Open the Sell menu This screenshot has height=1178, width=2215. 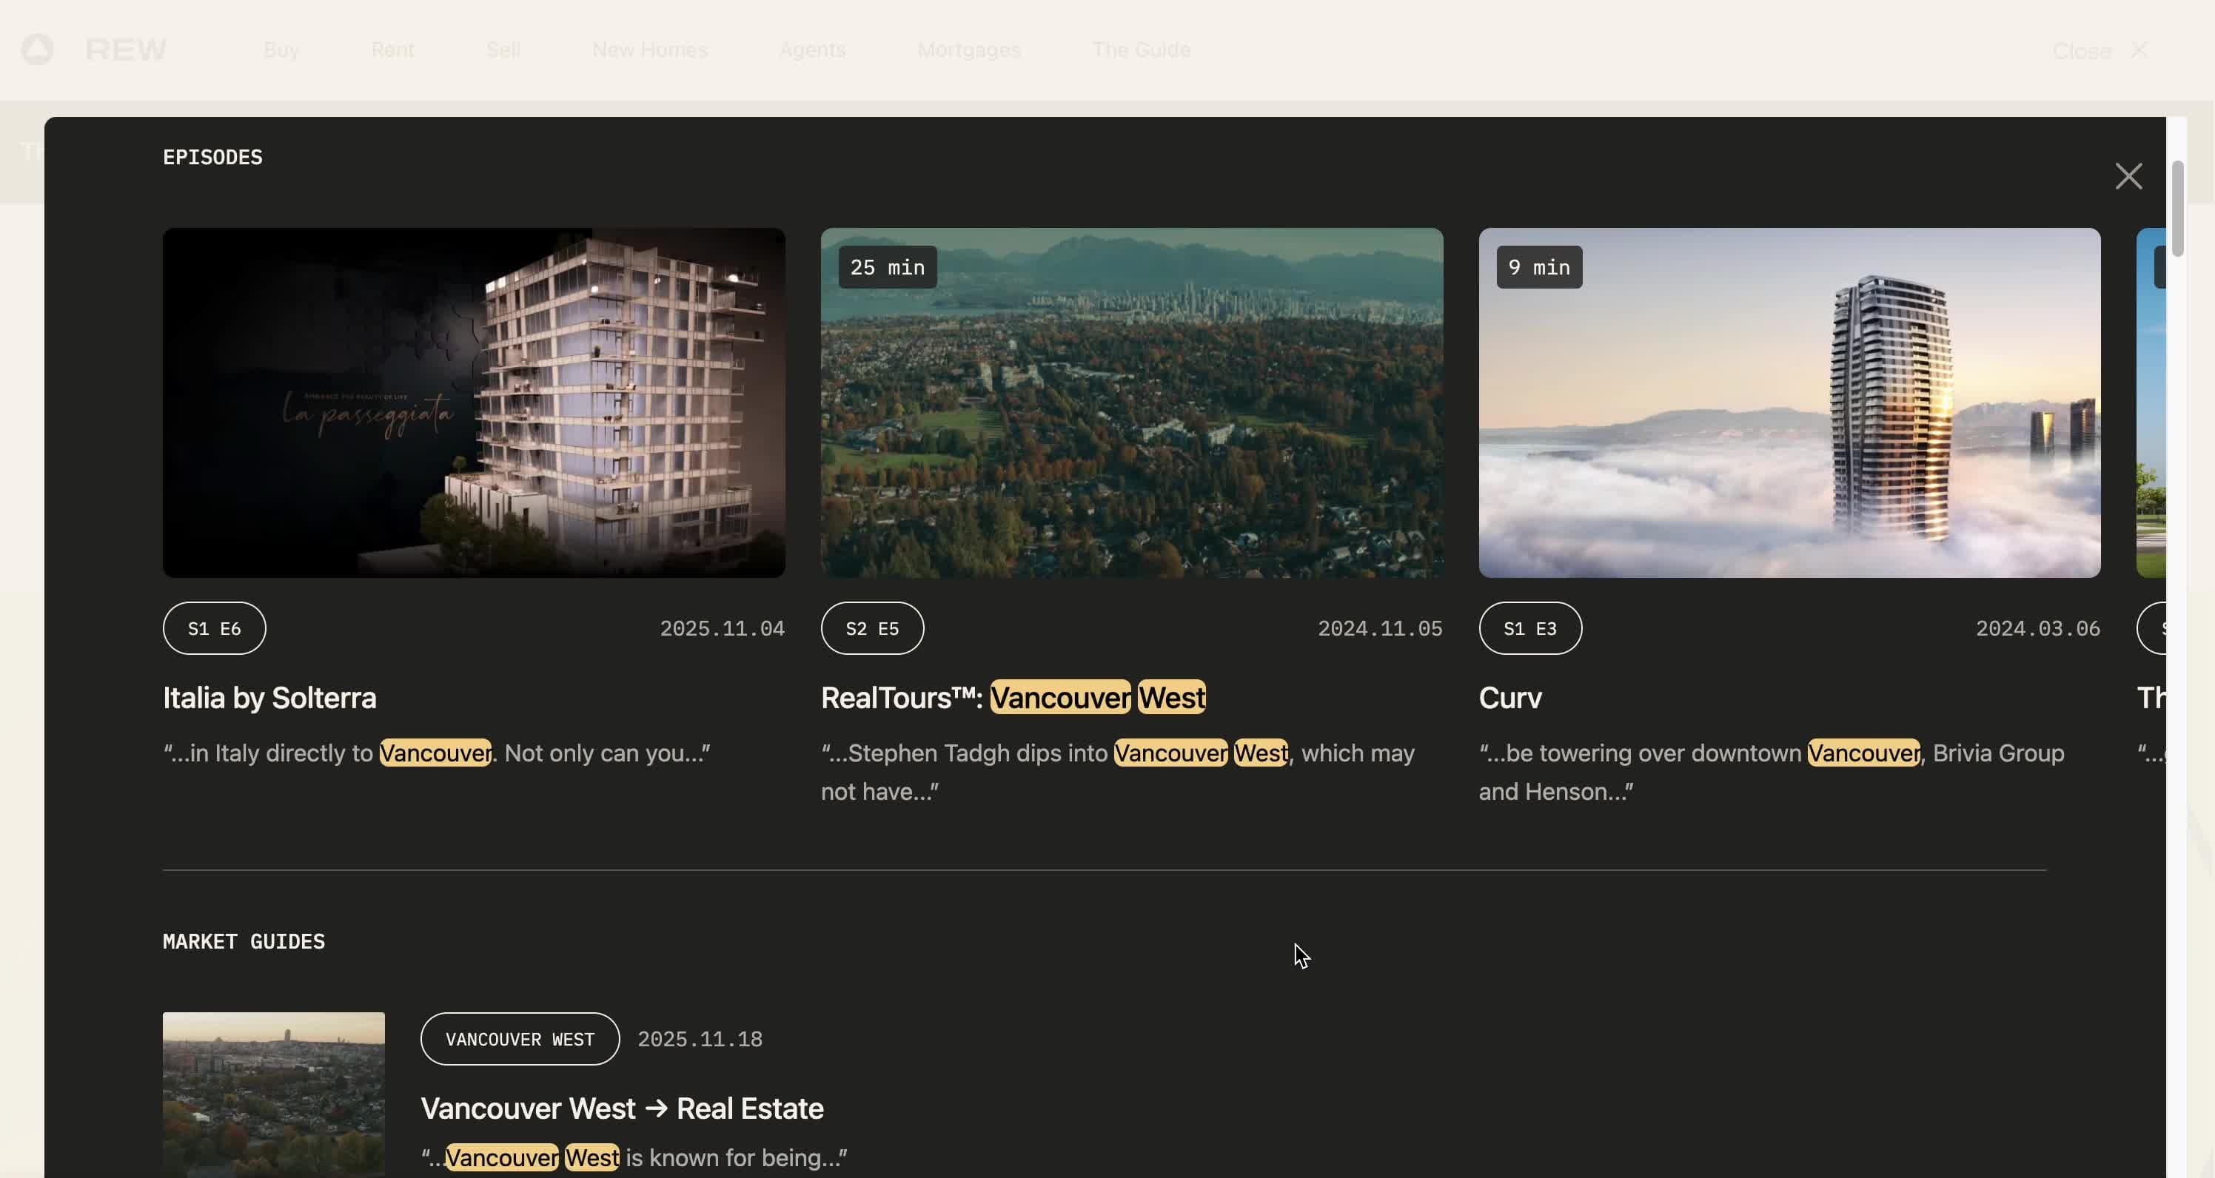pyautogui.click(x=503, y=50)
